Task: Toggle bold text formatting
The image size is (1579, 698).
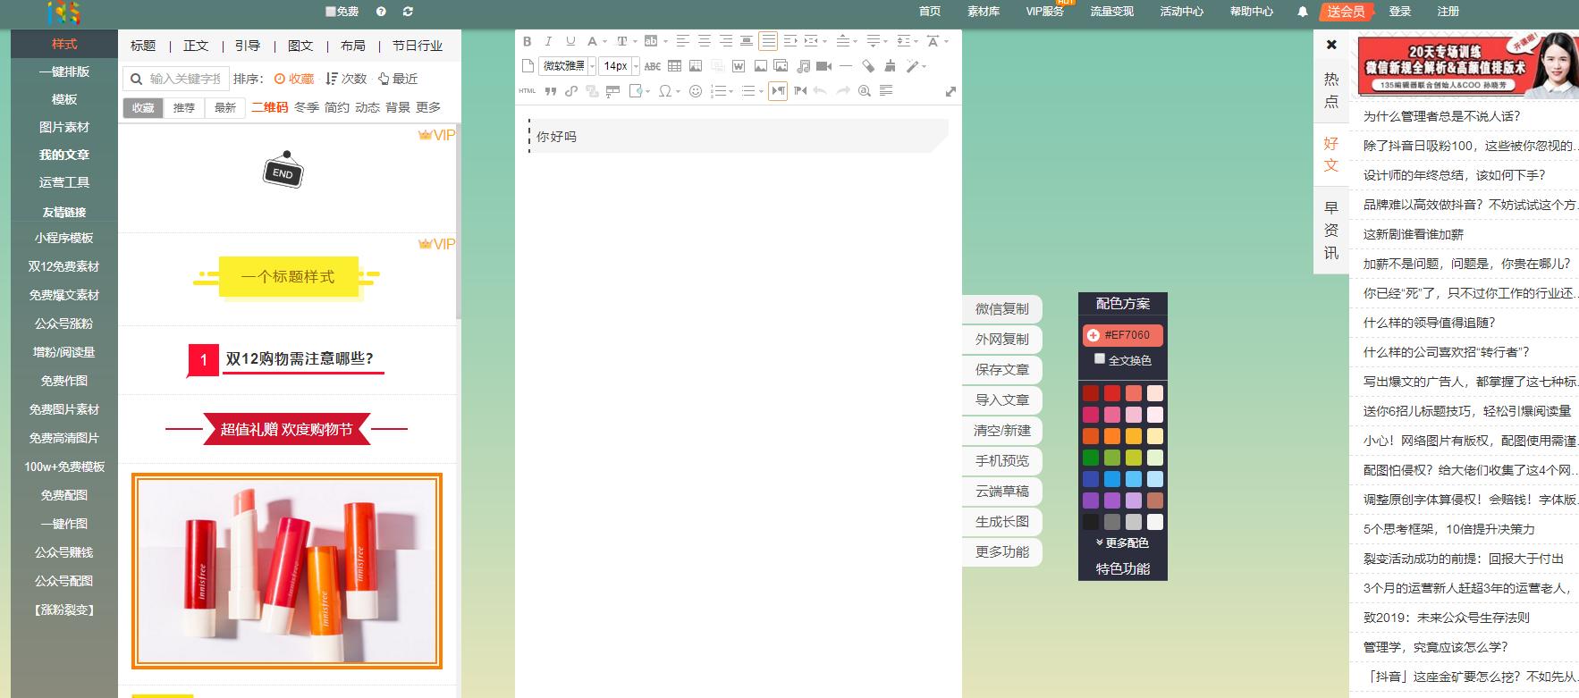Action: (527, 41)
